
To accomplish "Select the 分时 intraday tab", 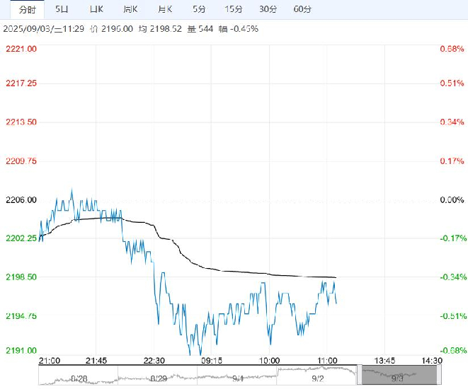I will point(27,9).
